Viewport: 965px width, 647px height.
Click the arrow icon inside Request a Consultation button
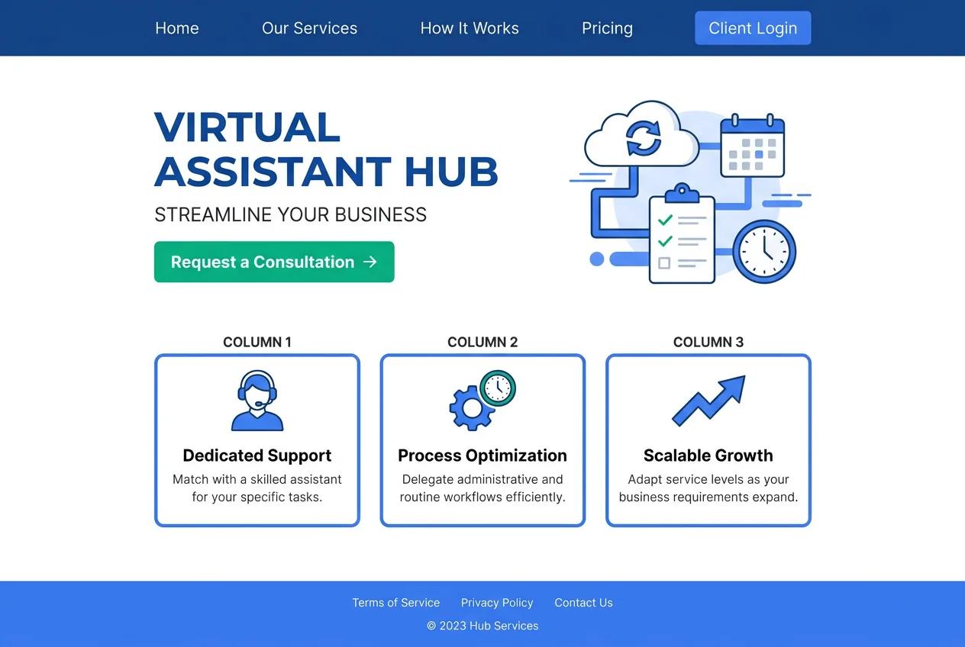point(370,262)
